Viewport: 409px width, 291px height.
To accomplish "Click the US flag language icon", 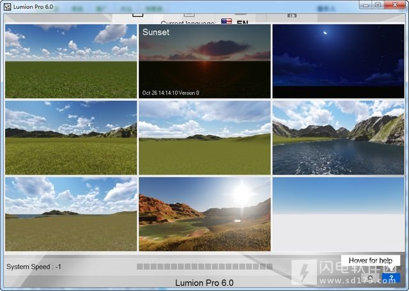I will click(226, 21).
